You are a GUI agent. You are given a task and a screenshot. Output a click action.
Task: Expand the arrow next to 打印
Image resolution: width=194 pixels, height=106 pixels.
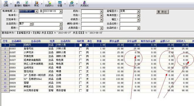point(77,4)
